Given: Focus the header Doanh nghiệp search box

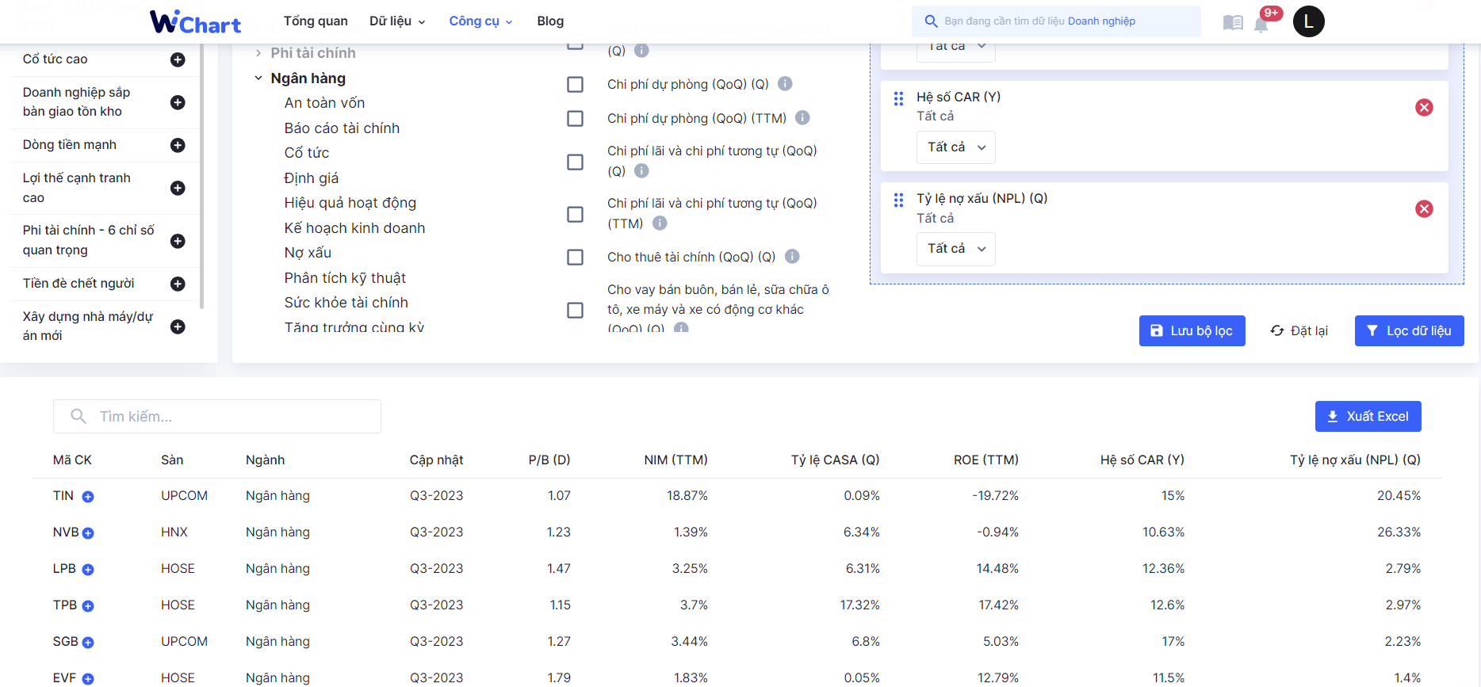Looking at the screenshot, I should (x=1056, y=21).
